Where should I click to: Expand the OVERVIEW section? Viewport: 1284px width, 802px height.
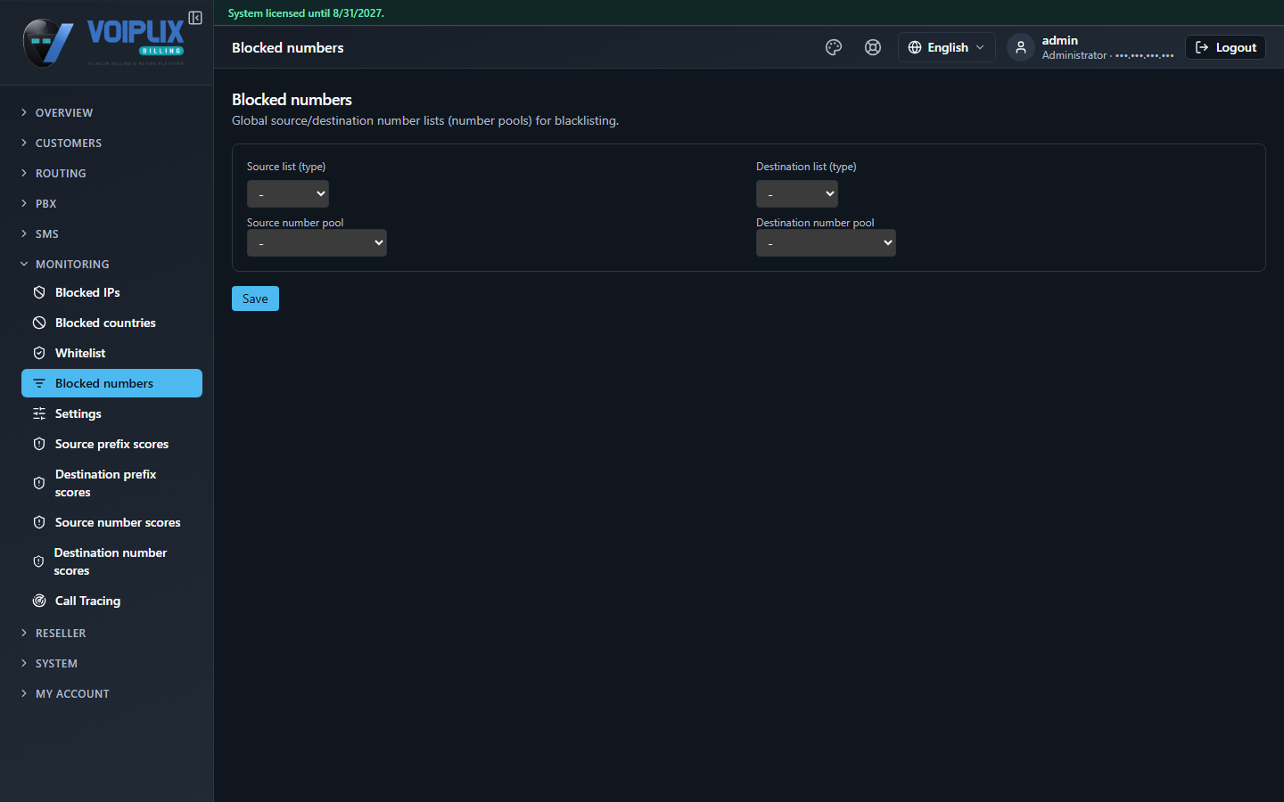pyautogui.click(x=107, y=112)
